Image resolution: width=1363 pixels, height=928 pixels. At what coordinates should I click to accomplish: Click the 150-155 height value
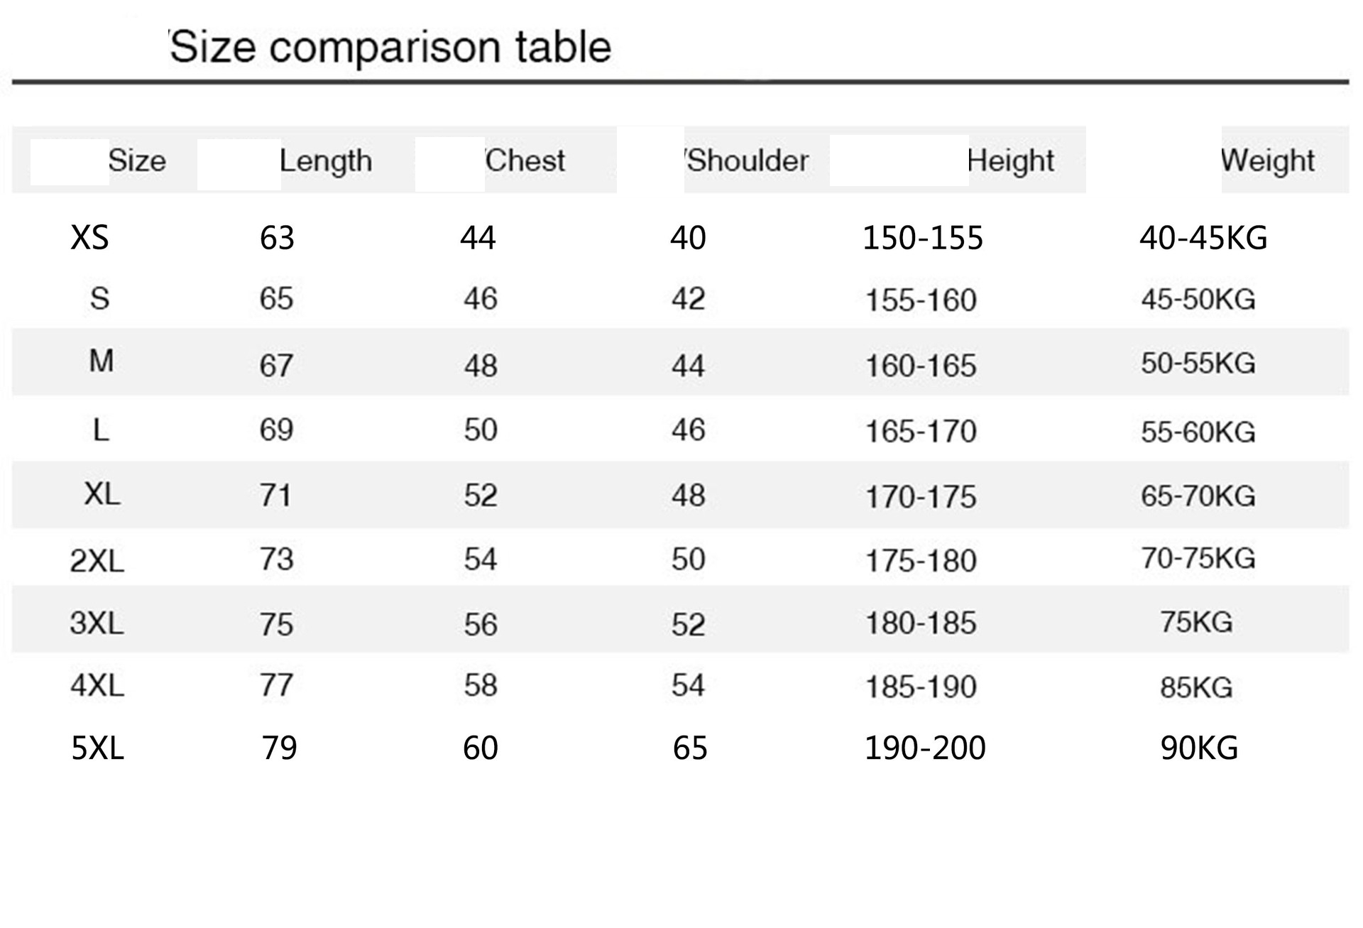pos(923,238)
